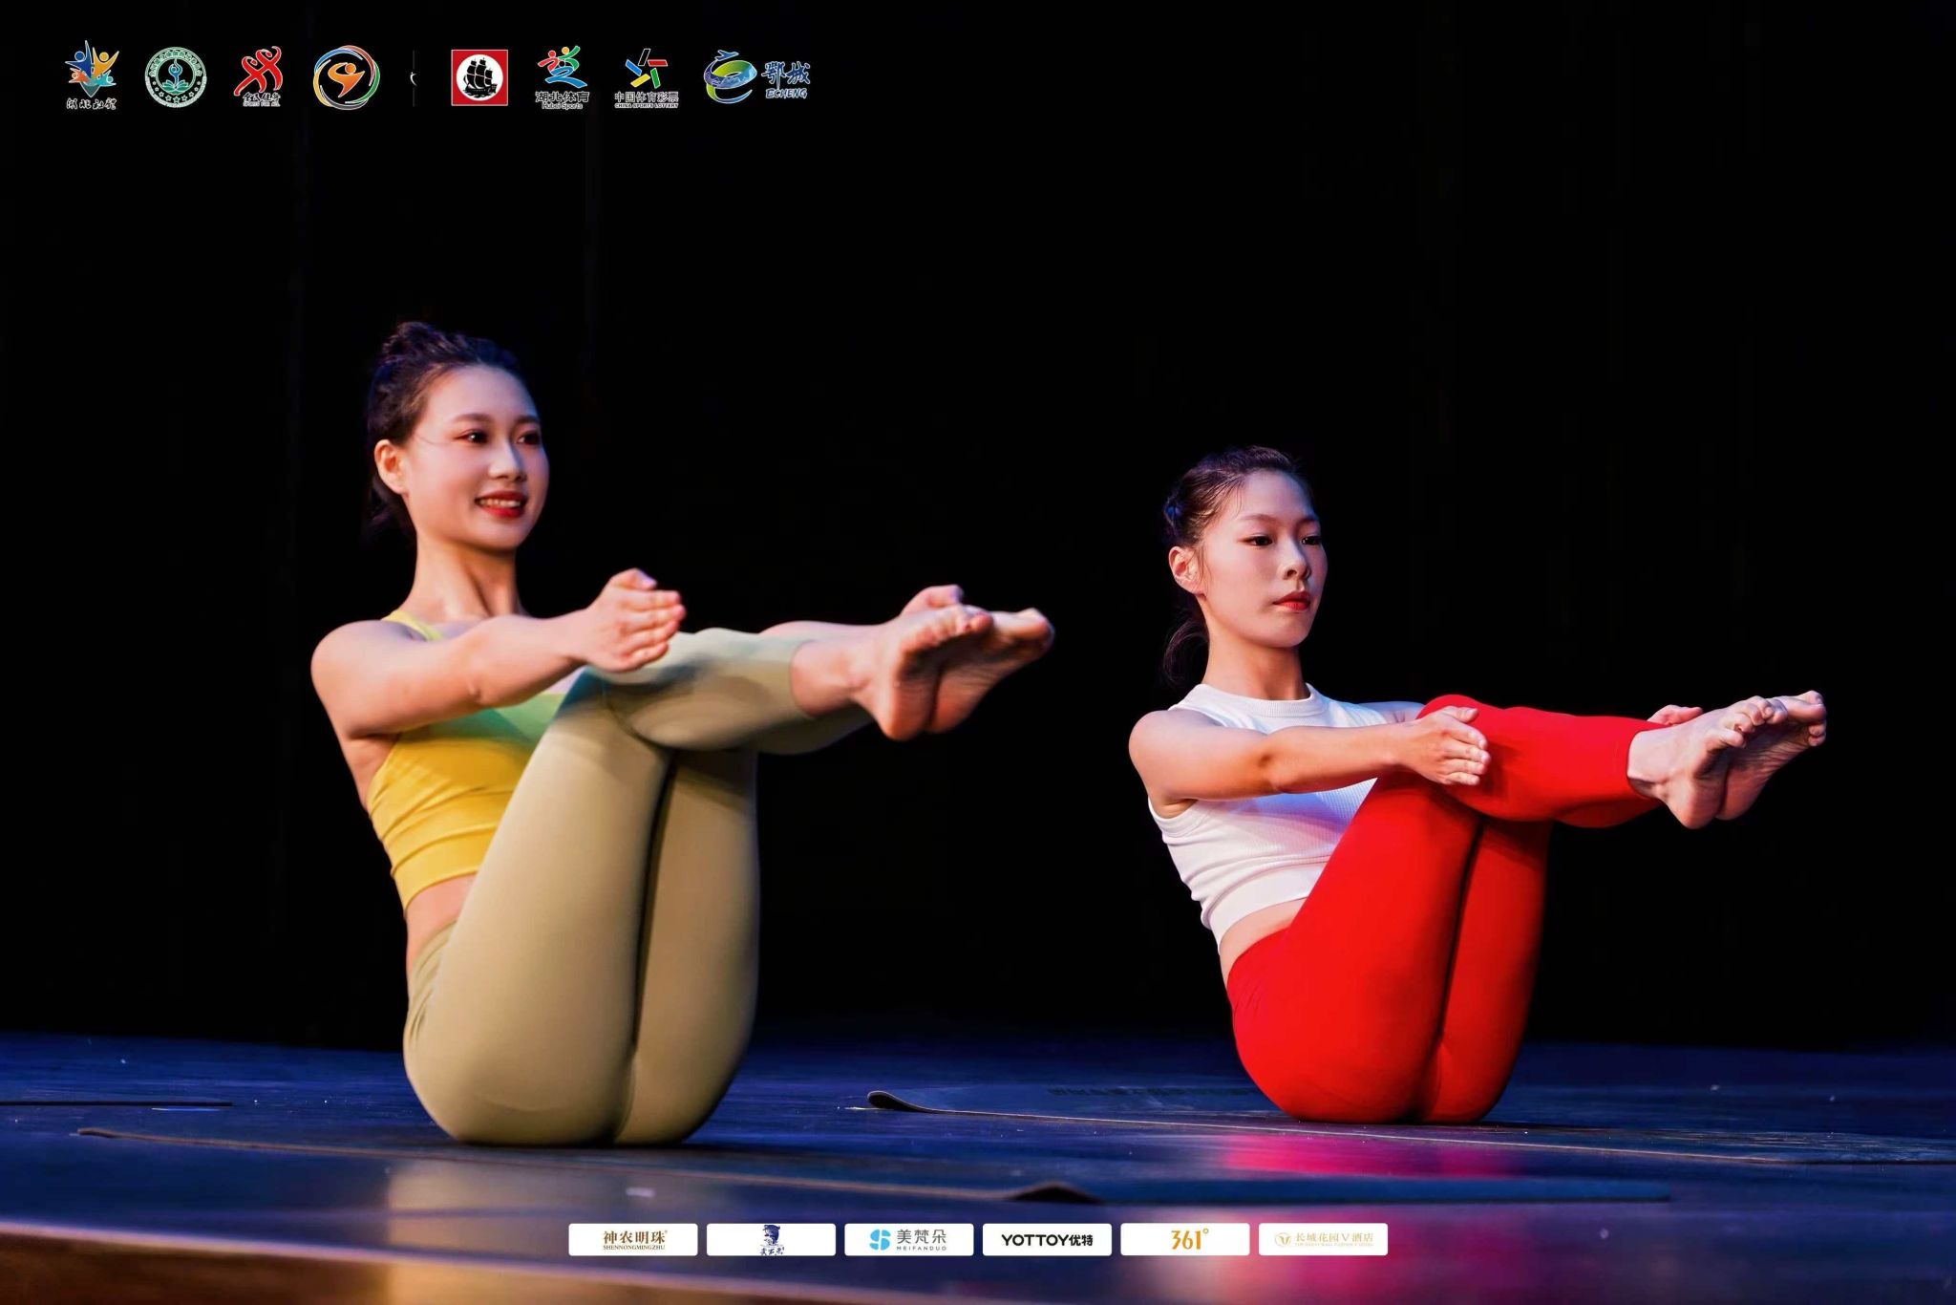Click the blue fish sponsor banner

pos(771,1239)
